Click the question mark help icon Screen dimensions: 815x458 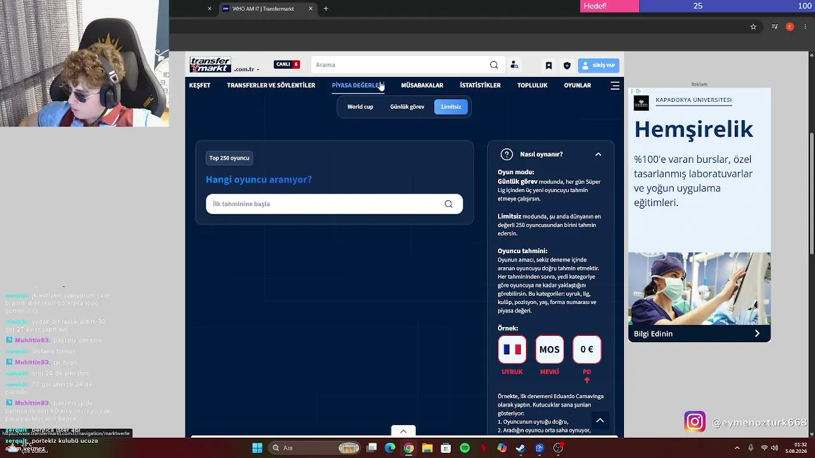507,155
